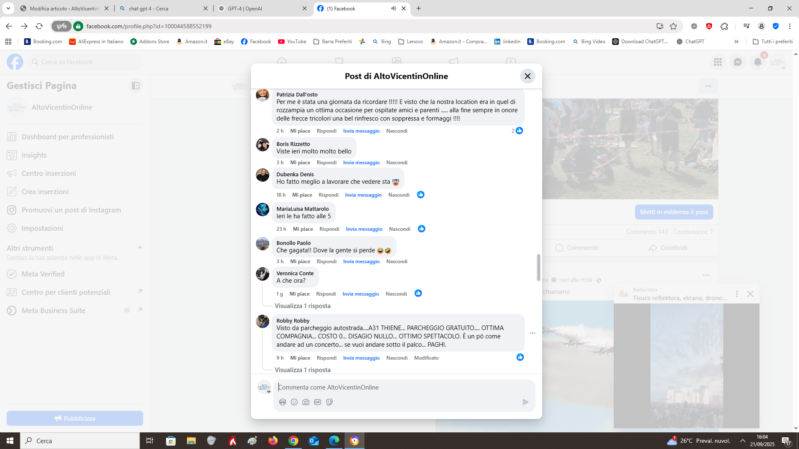Open Centro inserzioni in the sidebar

pyautogui.click(x=75, y=173)
